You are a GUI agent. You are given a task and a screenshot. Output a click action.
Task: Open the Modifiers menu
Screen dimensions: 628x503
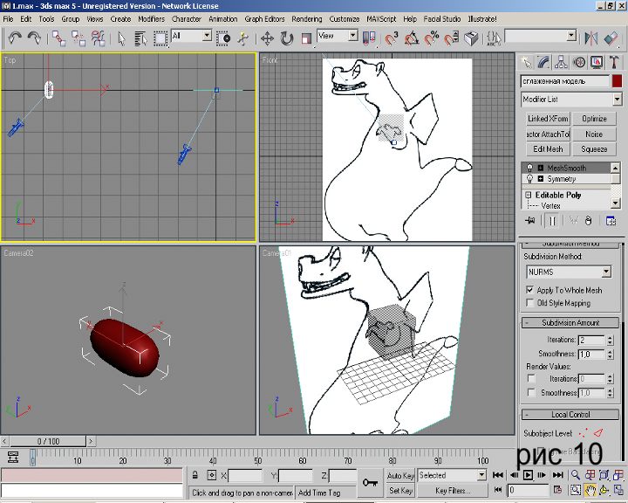pyautogui.click(x=151, y=18)
